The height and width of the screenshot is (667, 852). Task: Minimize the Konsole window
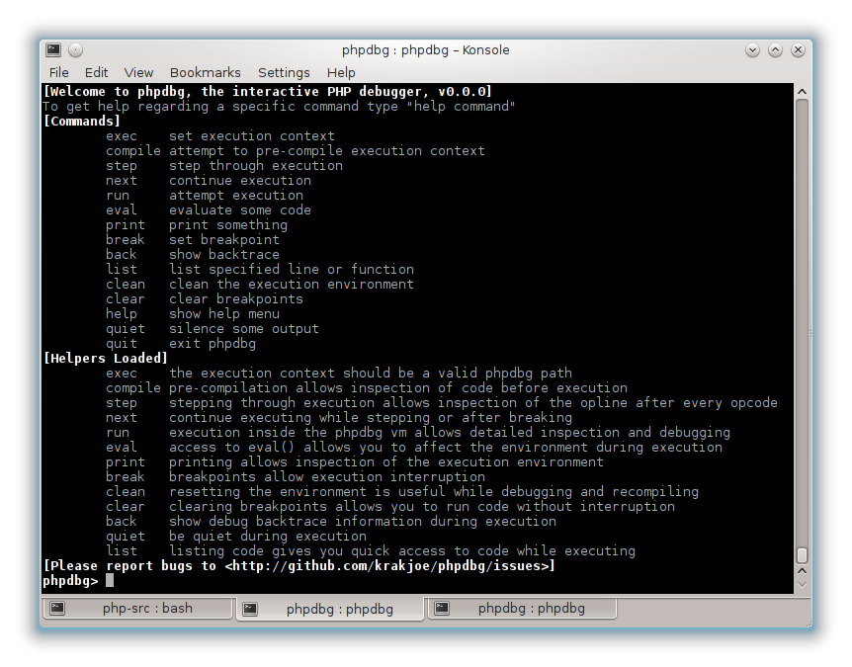pyautogui.click(x=752, y=50)
